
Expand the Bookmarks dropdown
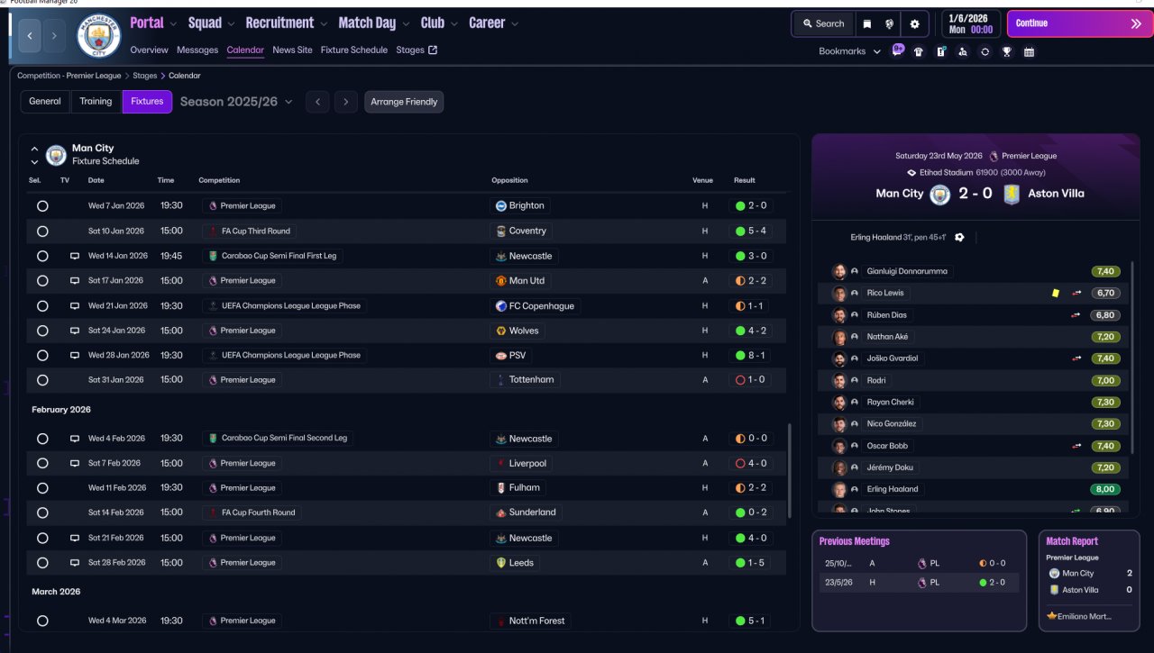[x=849, y=51]
